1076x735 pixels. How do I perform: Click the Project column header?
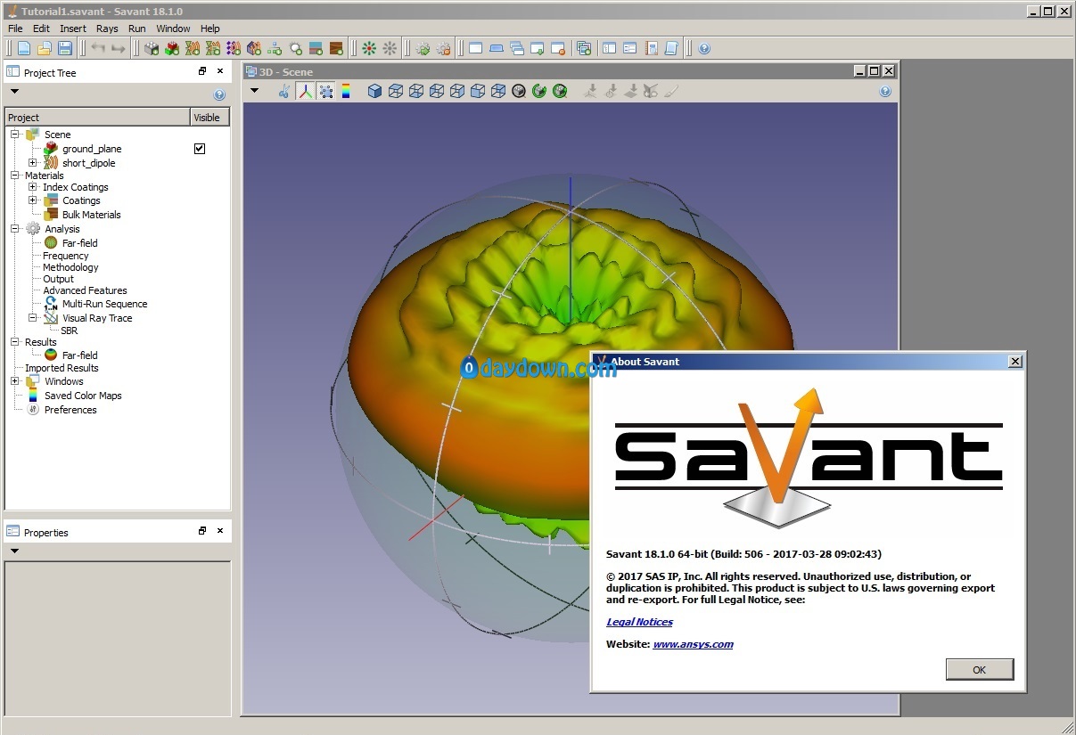tap(97, 117)
